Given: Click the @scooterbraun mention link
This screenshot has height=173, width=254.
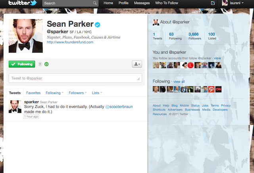Looking at the screenshot, I should click(119, 106).
